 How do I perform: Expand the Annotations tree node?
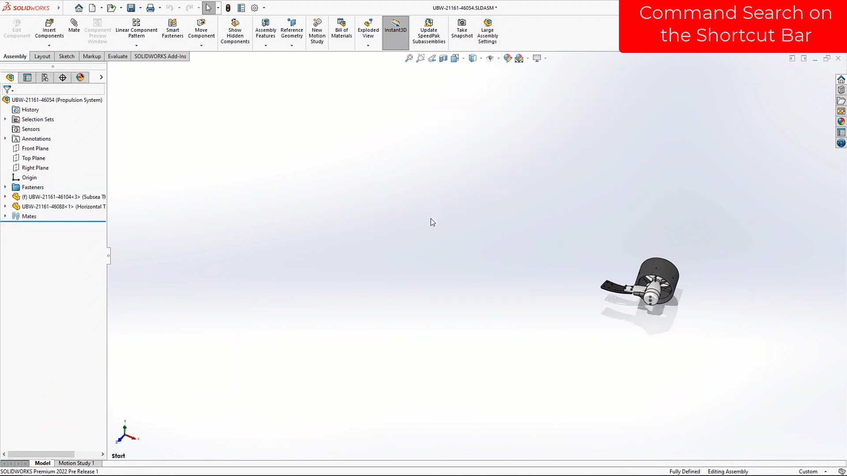[5, 138]
